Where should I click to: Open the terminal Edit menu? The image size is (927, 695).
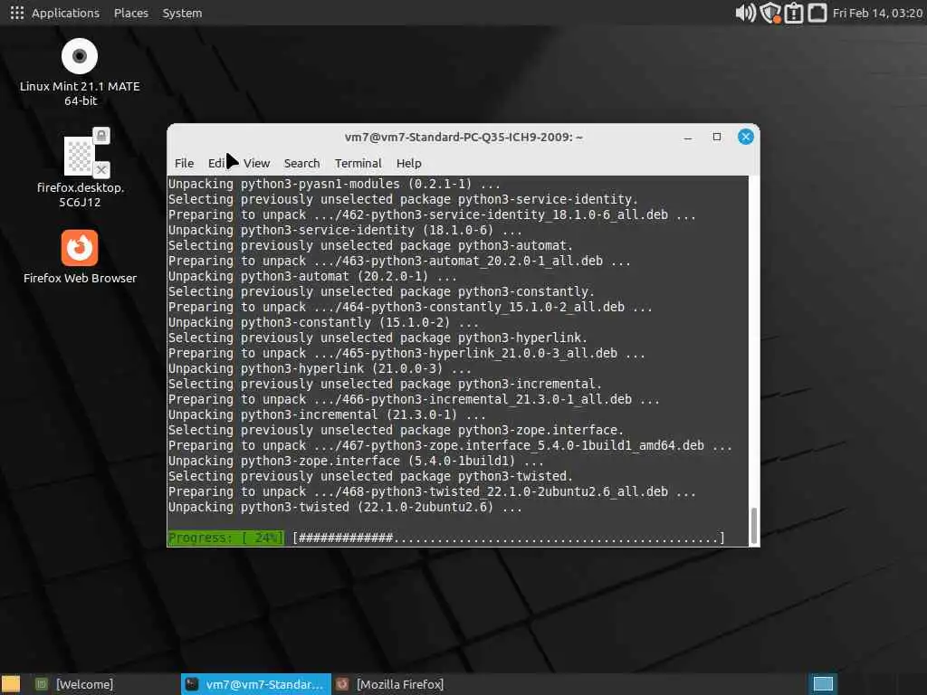[218, 163]
